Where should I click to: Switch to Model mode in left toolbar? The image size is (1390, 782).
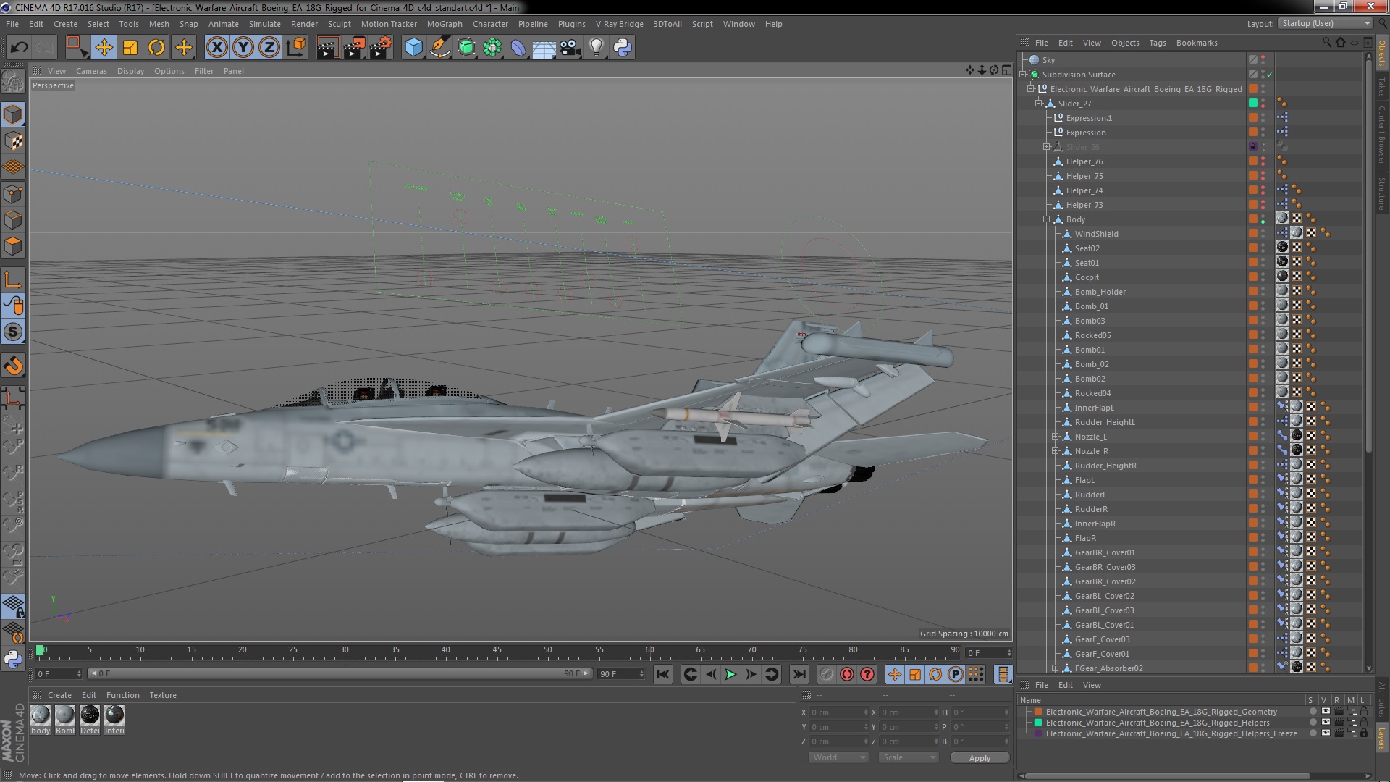tap(13, 114)
